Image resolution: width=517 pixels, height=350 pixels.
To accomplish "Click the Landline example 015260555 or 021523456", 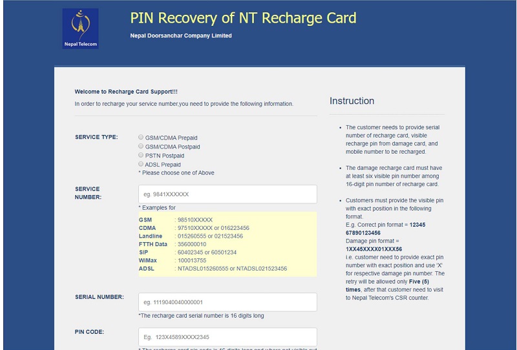I will point(191,236).
